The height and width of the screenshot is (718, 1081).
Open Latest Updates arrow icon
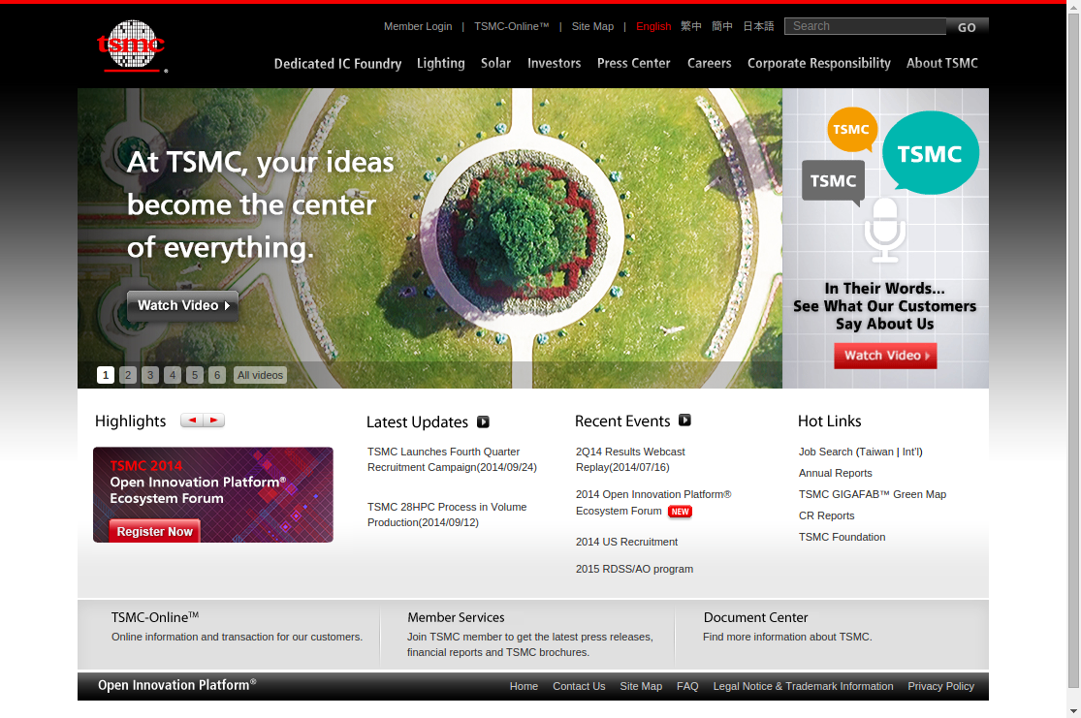[483, 421]
